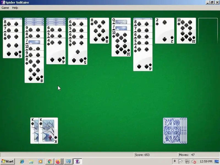The height and width of the screenshot is (165, 220).
Task: Select the 6 of spades ending the first column
Action: point(12,45)
